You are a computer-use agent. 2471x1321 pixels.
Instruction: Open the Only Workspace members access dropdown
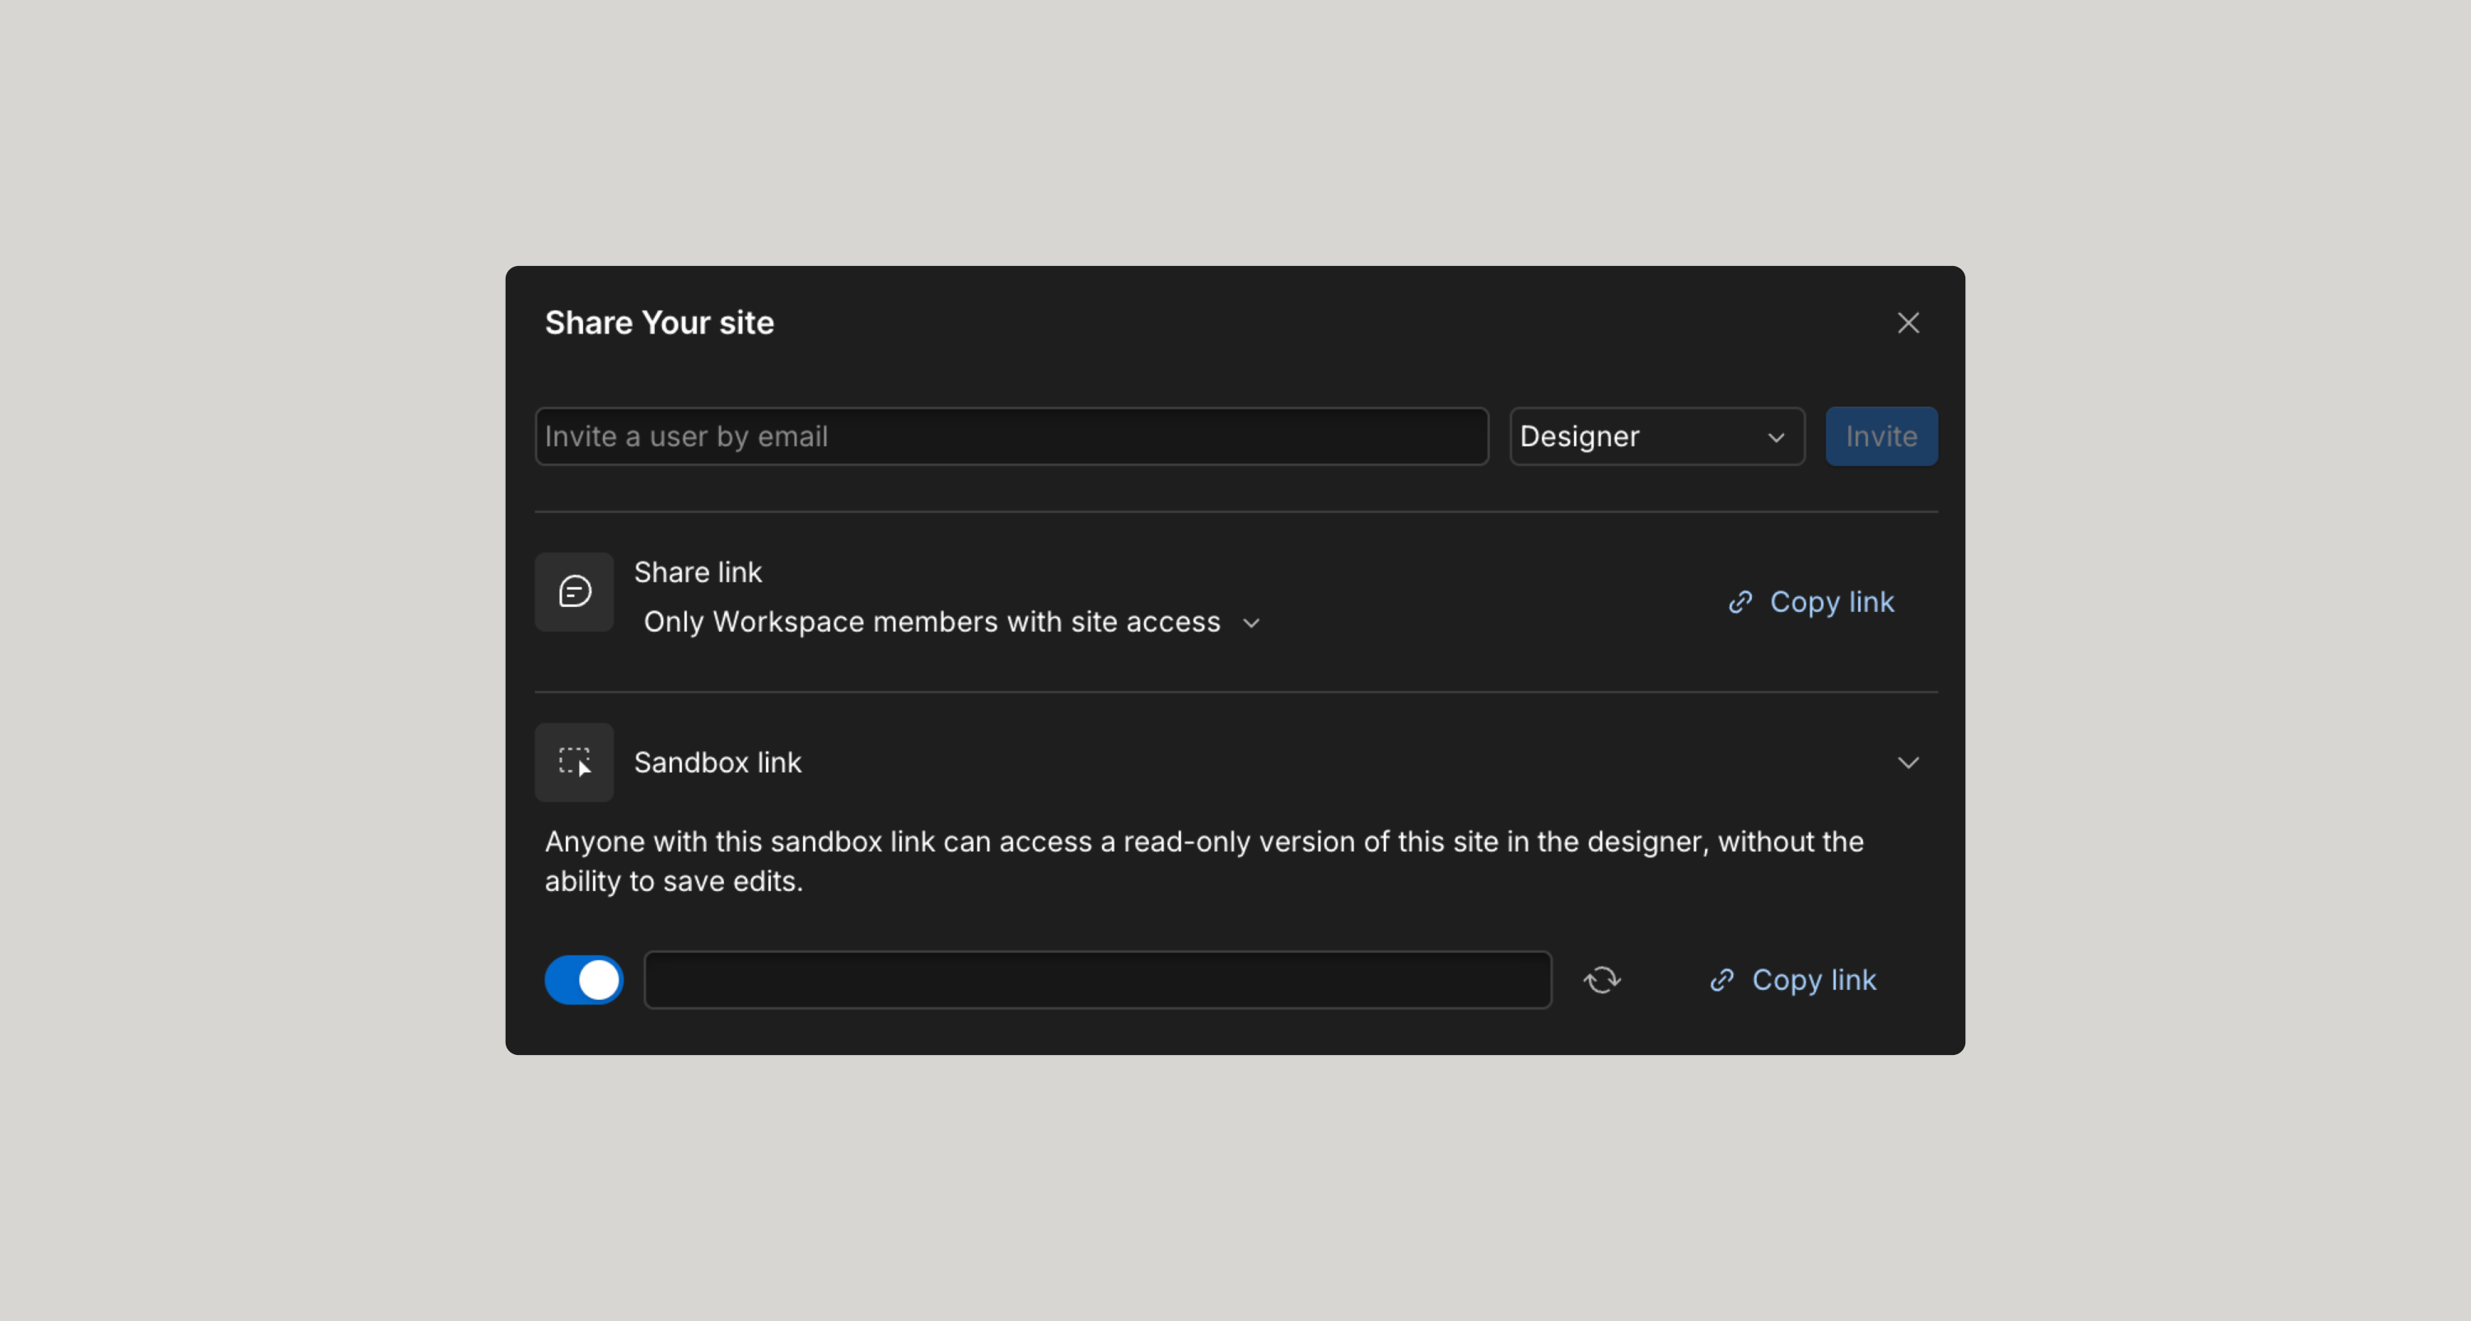click(932, 622)
